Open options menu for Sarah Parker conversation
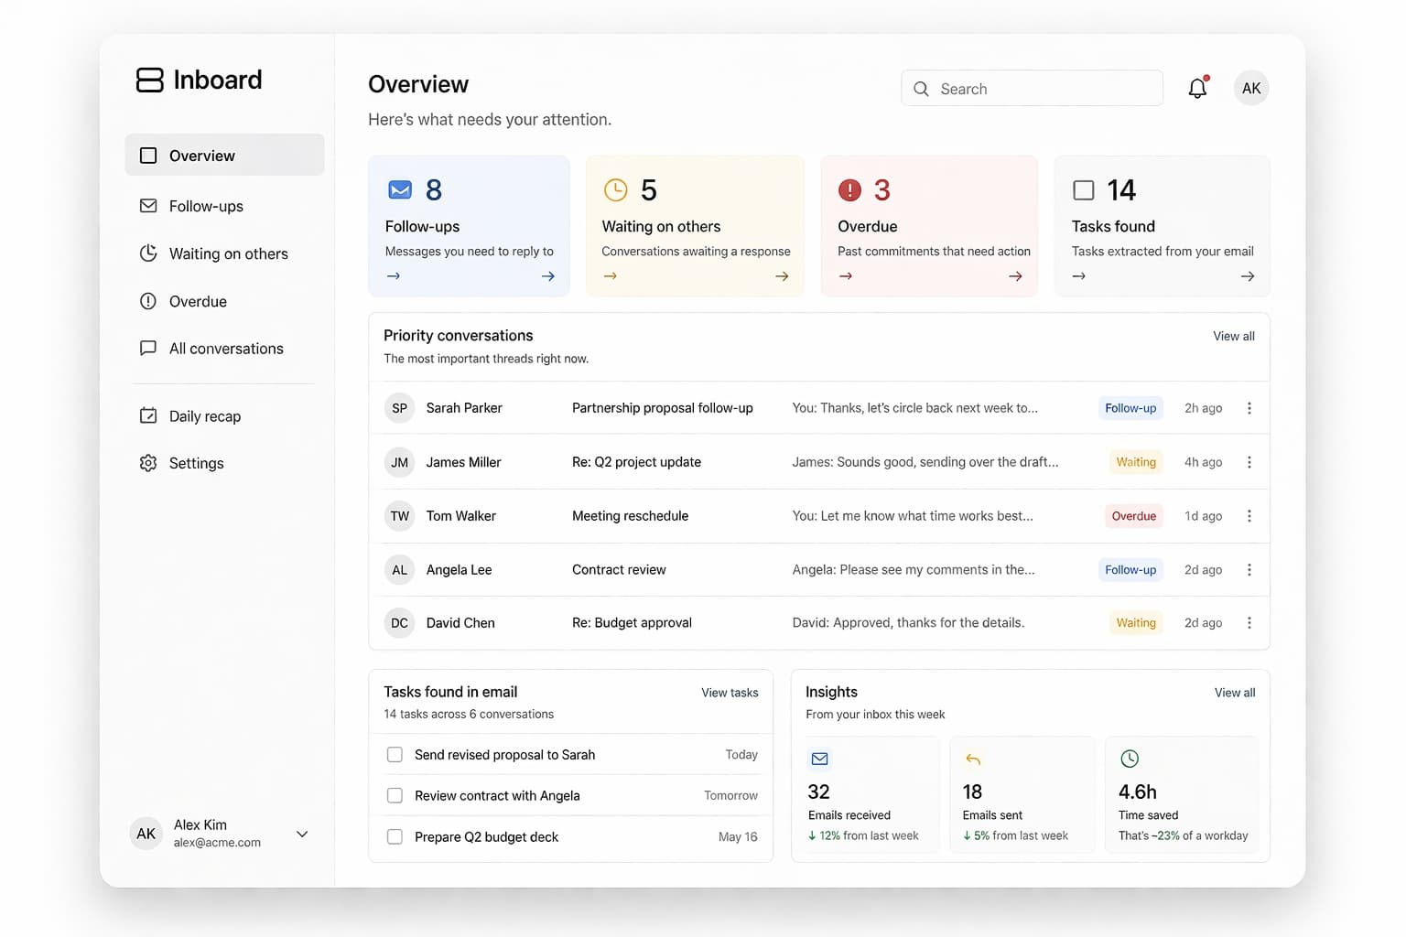Viewport: 1406px width, 937px height. click(x=1249, y=408)
